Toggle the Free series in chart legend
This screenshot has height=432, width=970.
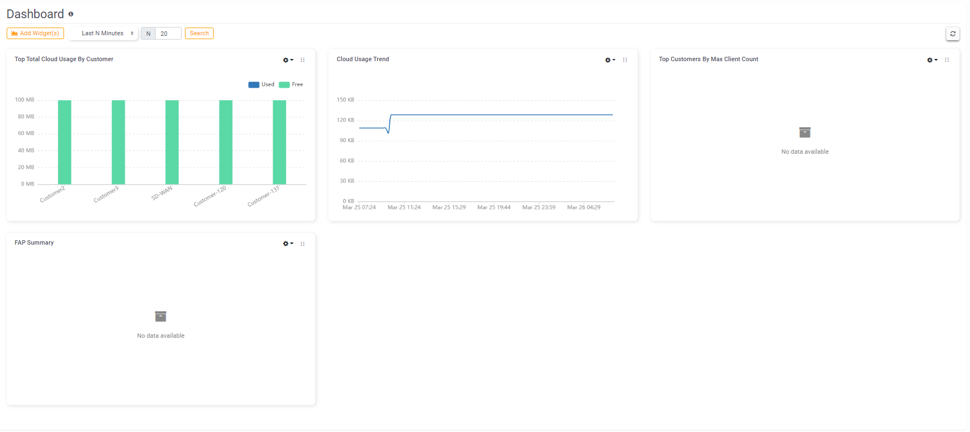(x=291, y=85)
